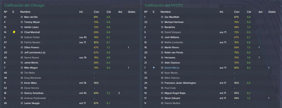The height and width of the screenshot is (108, 282).
Task: Open info icon beside Zac MacMath
Action: pos(162,17)
